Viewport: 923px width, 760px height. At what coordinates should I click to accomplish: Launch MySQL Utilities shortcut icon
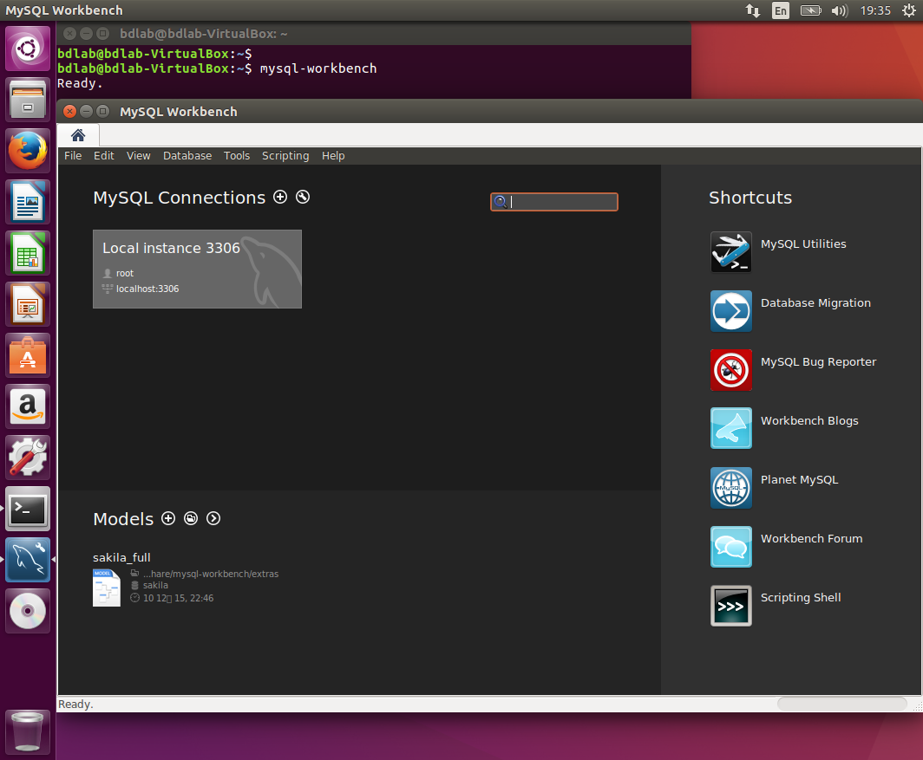(x=731, y=252)
